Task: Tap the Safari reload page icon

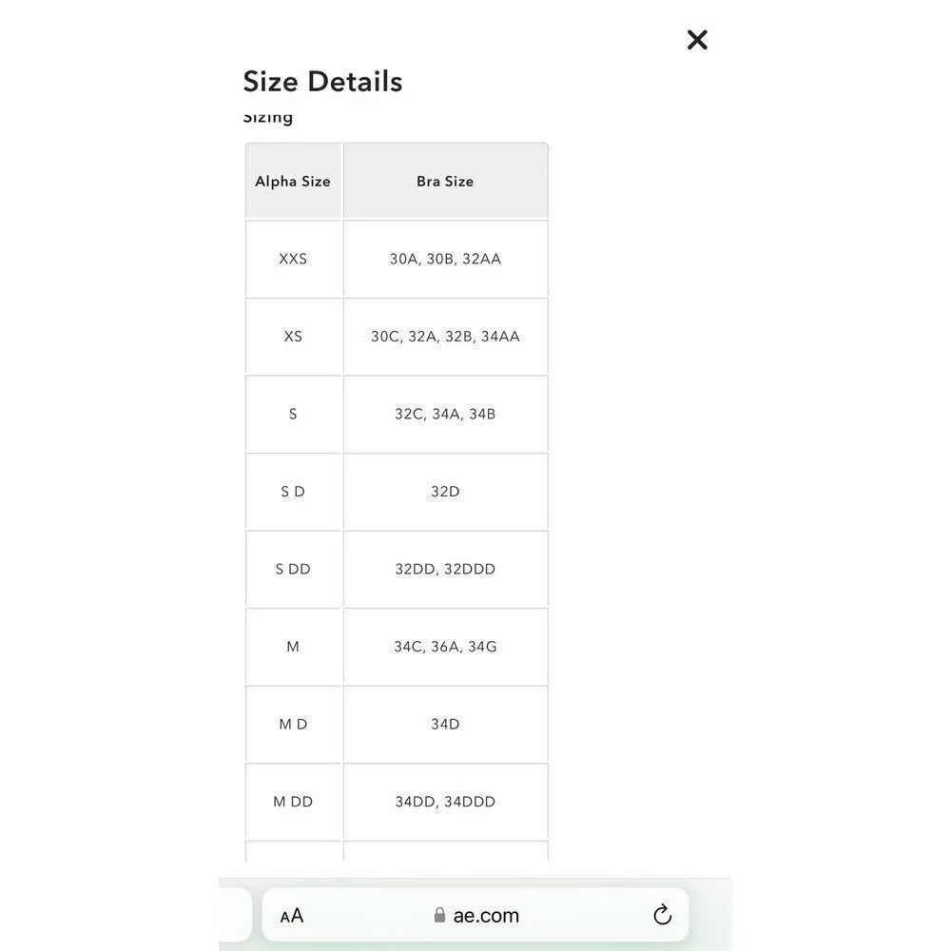Action: click(x=662, y=916)
